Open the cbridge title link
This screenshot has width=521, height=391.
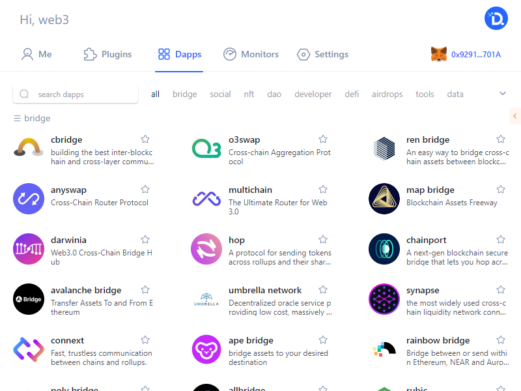click(66, 139)
